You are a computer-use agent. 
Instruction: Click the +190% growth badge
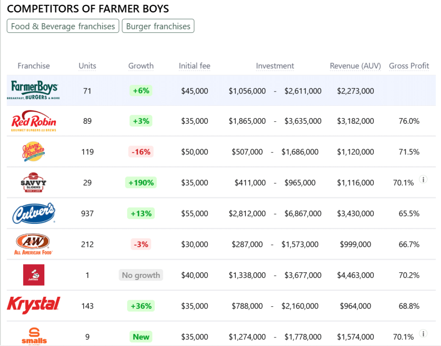pos(141,182)
